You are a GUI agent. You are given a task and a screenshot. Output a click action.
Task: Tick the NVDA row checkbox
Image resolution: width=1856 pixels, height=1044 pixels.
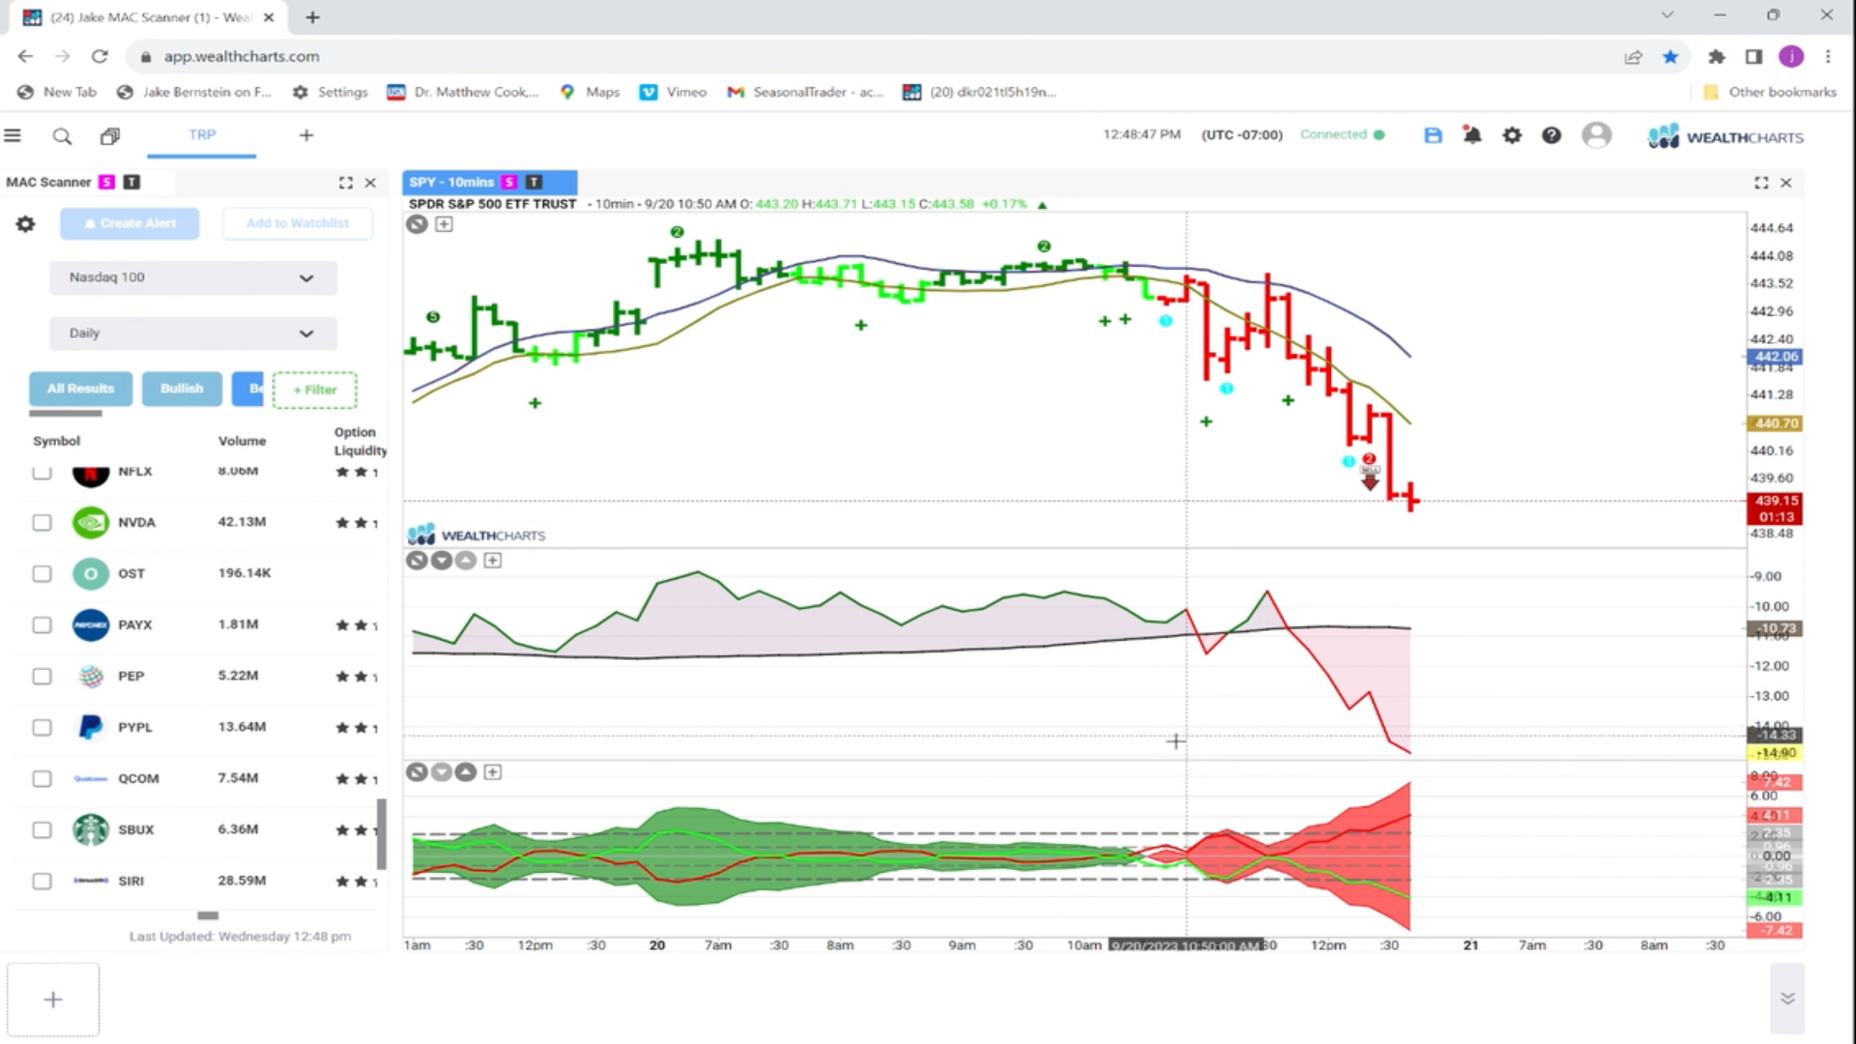tap(42, 523)
